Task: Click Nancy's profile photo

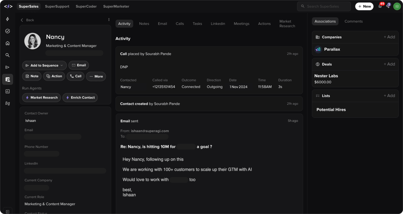Action: pos(33,41)
